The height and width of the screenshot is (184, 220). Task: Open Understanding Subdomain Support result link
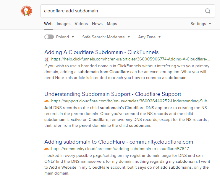pyautogui.click(x=113, y=94)
